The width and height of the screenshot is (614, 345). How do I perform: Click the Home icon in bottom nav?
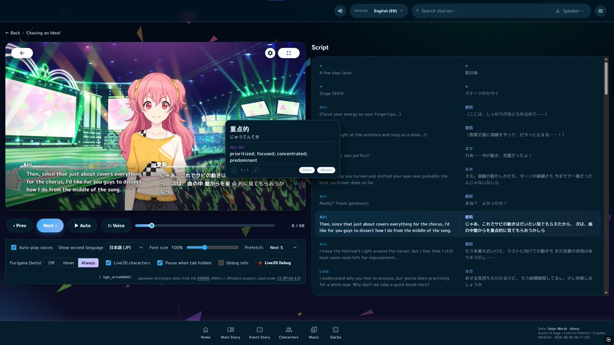tap(205, 330)
